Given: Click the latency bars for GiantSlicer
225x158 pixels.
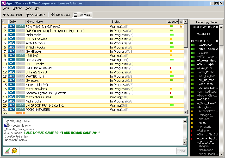Looking at the screenshot, I should click(193, 45).
